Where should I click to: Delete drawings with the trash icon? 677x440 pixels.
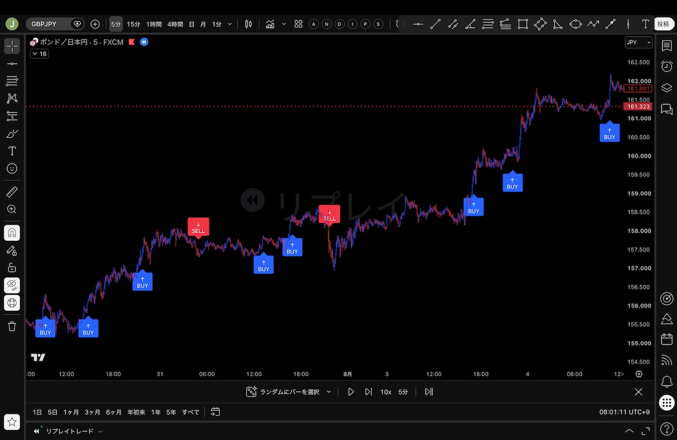(12, 326)
